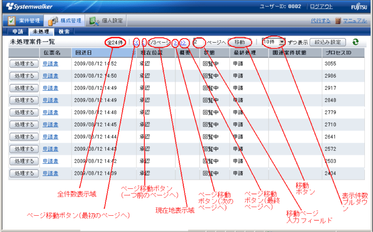Open 個人設定 tab
This screenshot has width=373, height=232.
click(105, 21)
